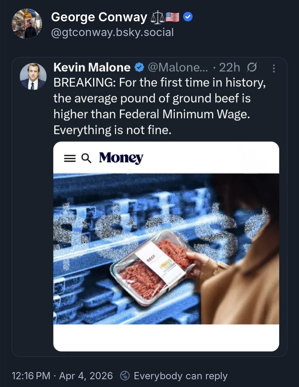This screenshot has width=299, height=387.
Task: Open the three-dot more options menu
Action: pyautogui.click(x=274, y=68)
